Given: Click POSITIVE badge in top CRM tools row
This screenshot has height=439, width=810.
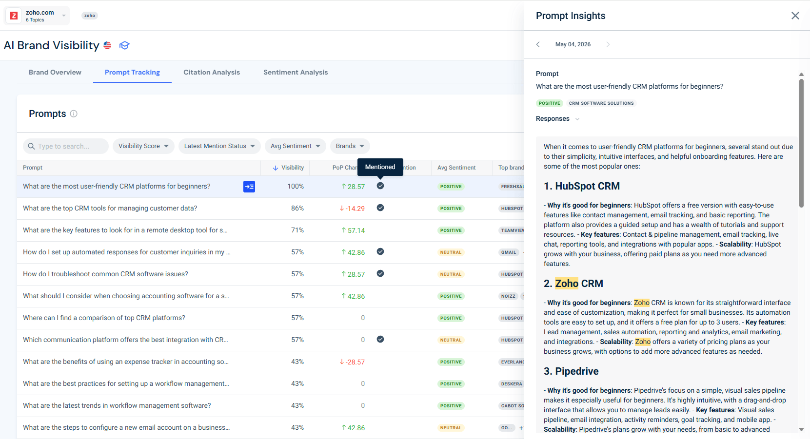Looking at the screenshot, I should tap(451, 209).
